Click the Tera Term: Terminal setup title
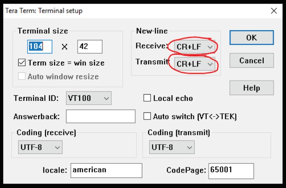 coord(44,11)
